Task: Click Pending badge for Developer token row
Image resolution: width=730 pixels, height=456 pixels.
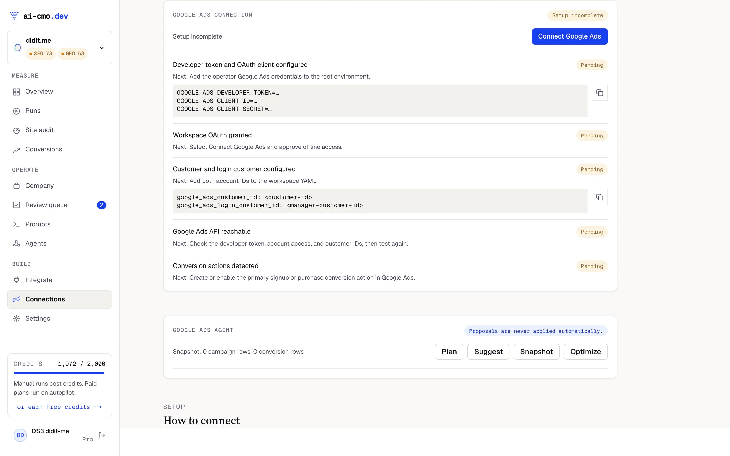Action: [x=592, y=65]
